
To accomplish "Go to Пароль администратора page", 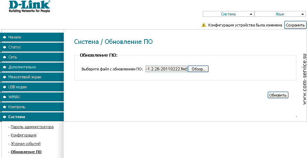I will point(32,127).
